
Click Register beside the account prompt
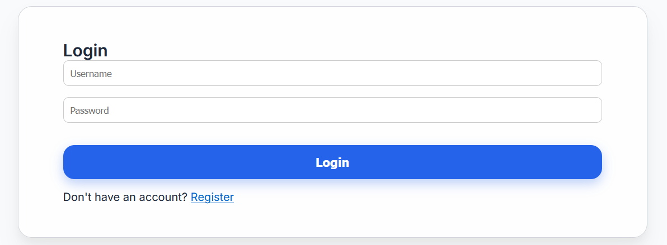pyautogui.click(x=212, y=197)
